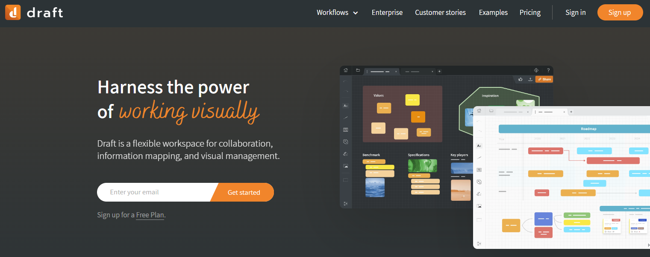Open the folder icon in the light Roadmap window

tap(491, 111)
